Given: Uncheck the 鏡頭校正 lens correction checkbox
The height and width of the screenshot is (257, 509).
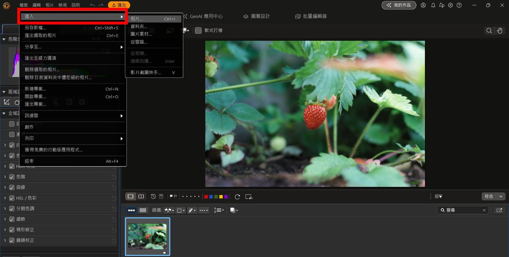Looking at the screenshot, I should coord(12,240).
